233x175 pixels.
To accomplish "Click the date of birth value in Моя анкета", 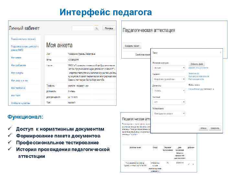I will tap(73, 97).
